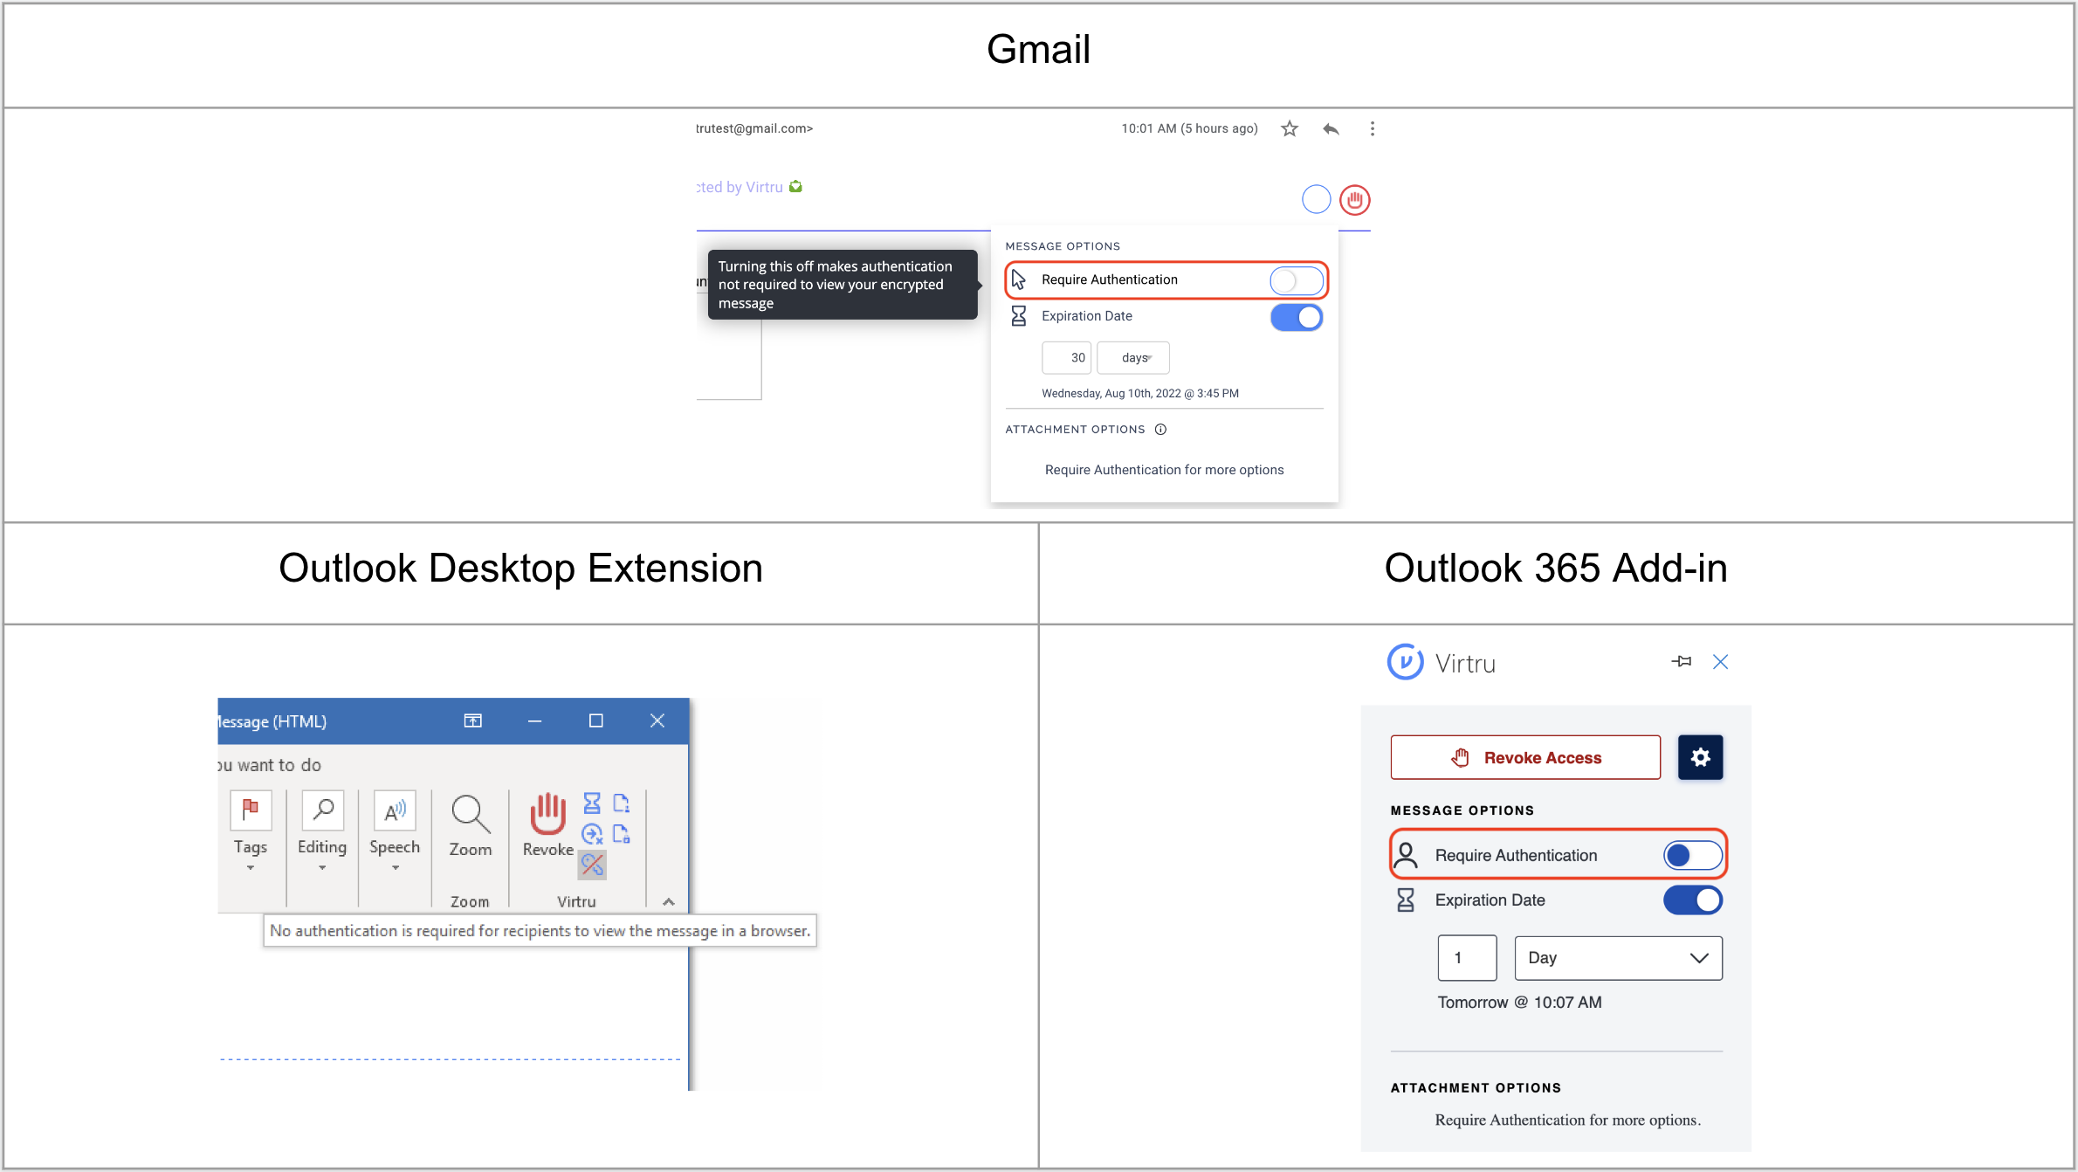Click the Virtru group label in Outlook ribbon
Viewport: 2078px width, 1172px height.
576,901
